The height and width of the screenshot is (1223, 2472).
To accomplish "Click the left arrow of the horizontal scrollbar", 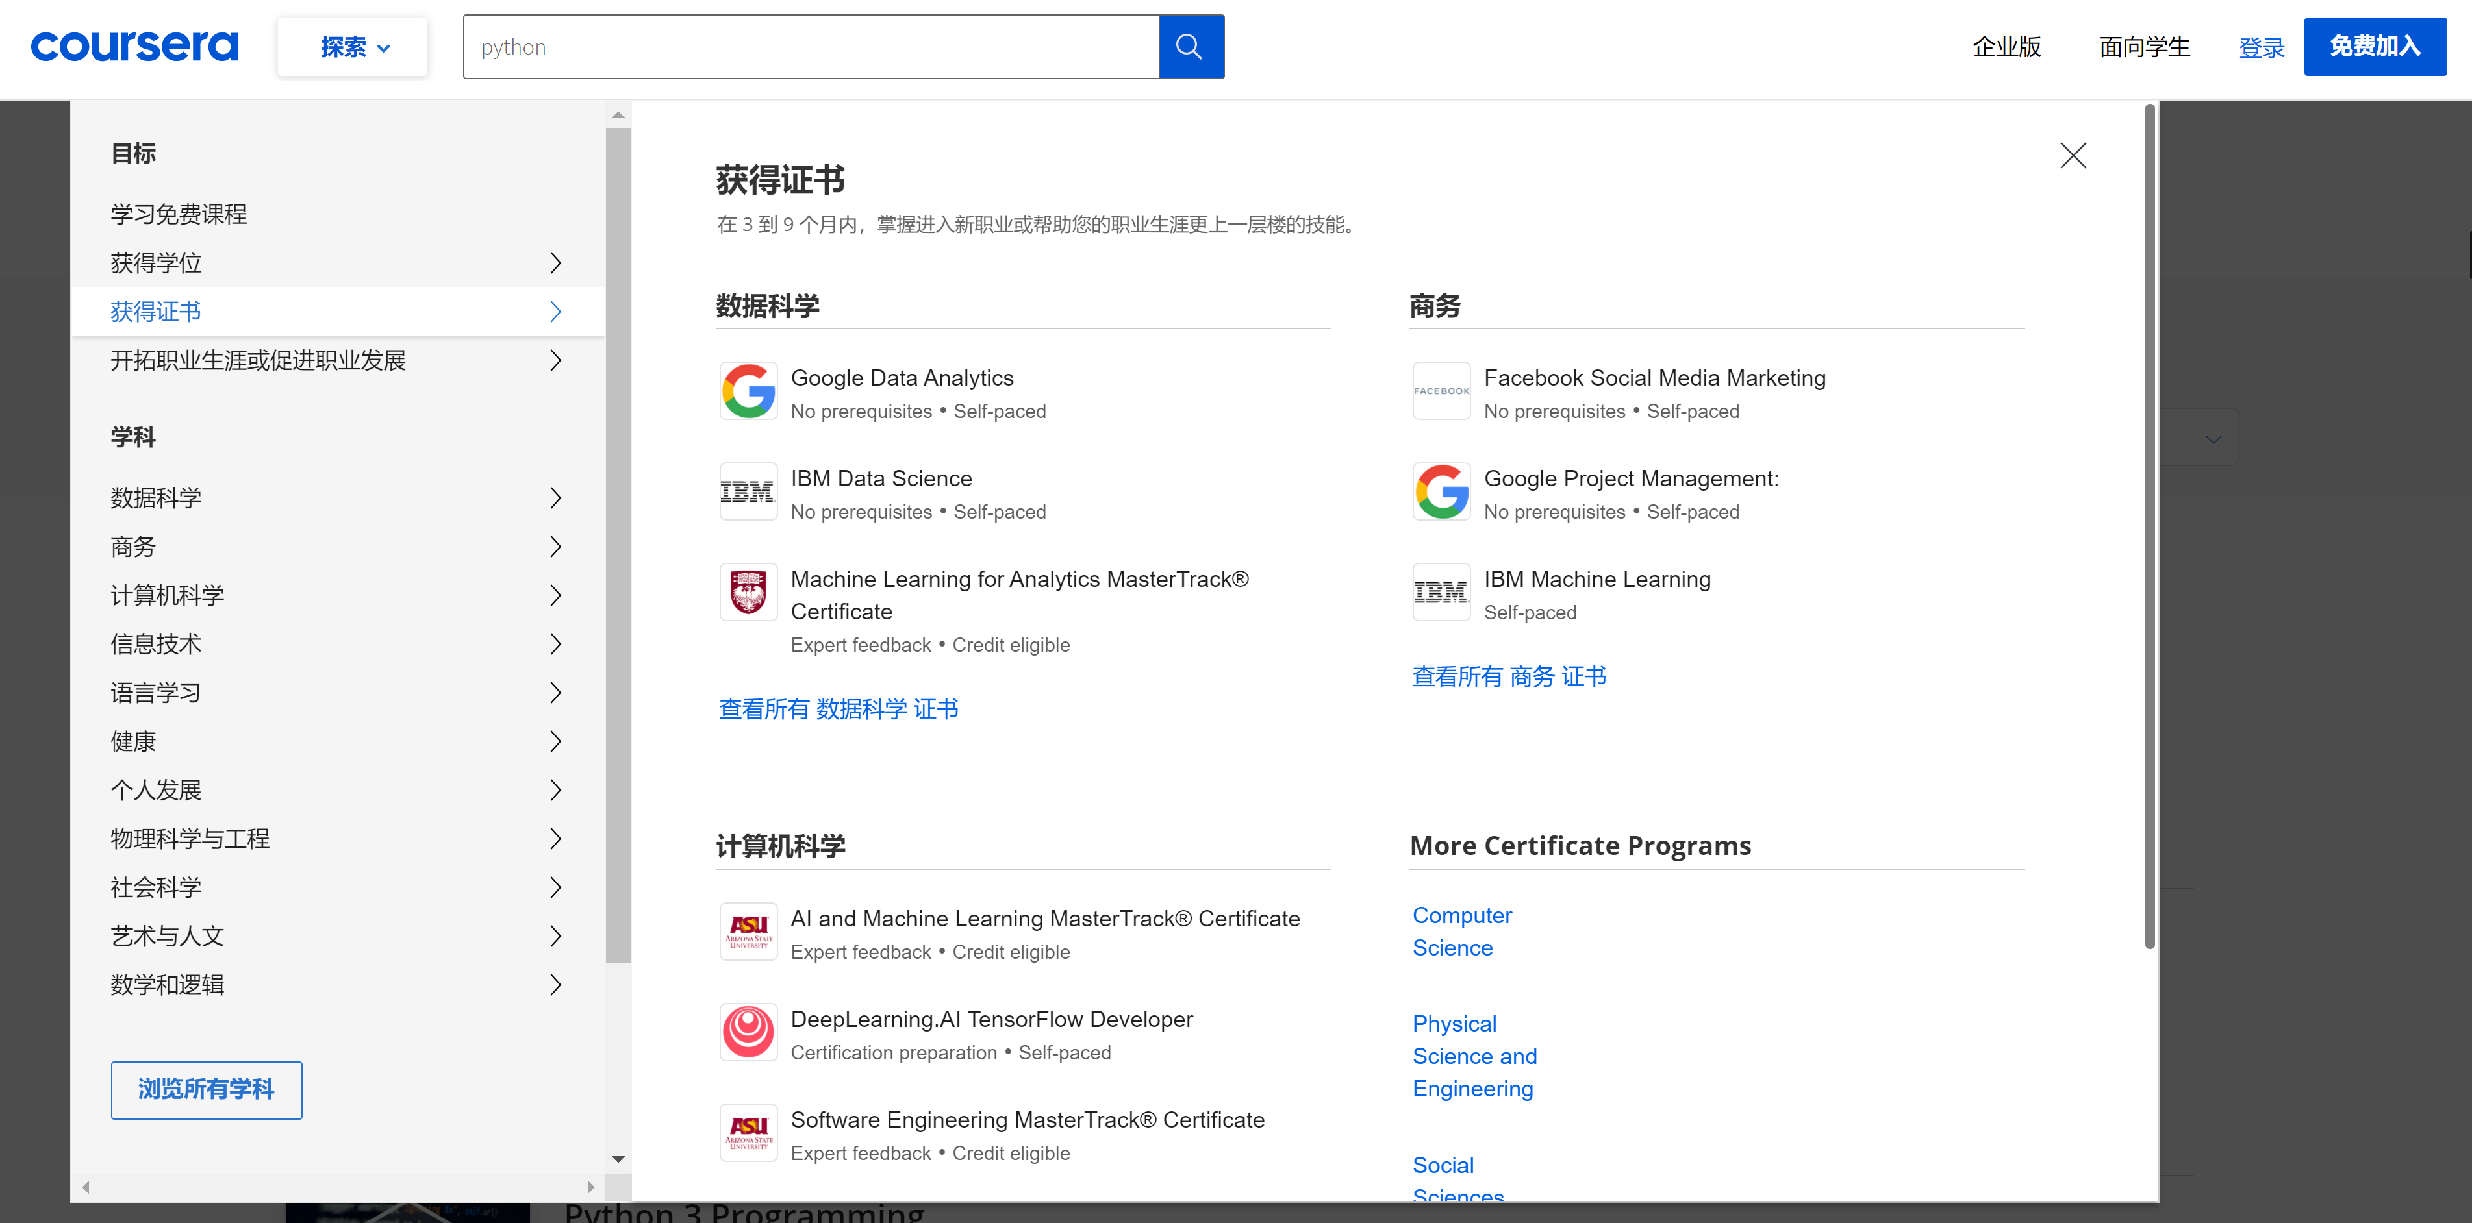I will (85, 1187).
